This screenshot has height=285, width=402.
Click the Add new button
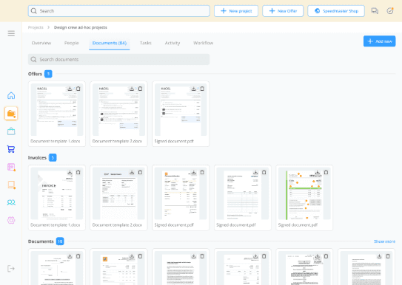click(x=380, y=41)
